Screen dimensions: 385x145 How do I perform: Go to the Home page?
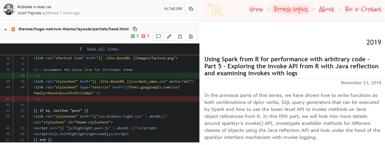[256, 9]
